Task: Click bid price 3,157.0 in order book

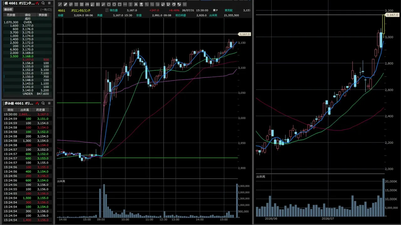Action: coord(28,60)
